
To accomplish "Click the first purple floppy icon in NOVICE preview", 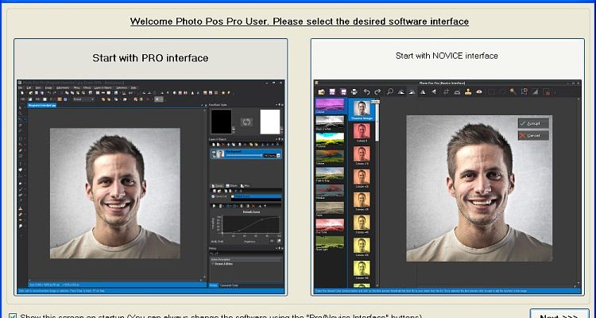I will click(332, 91).
